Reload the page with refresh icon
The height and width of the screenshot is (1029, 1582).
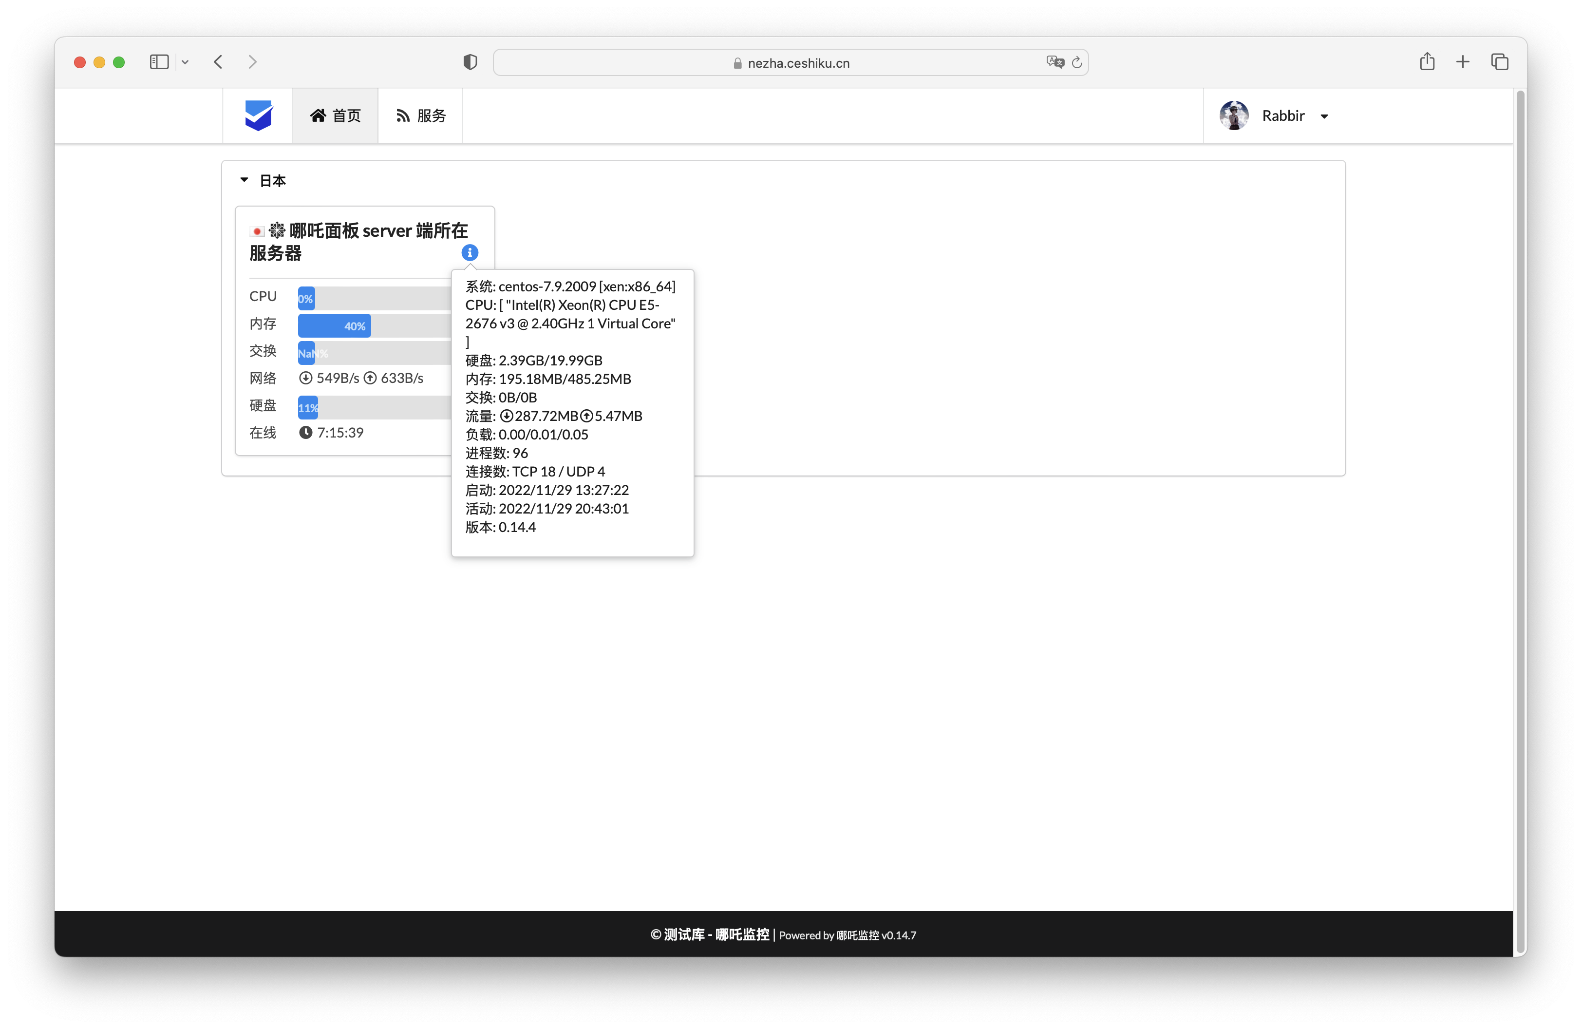(1077, 62)
